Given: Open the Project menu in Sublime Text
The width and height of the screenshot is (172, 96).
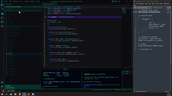Looking at the screenshot, I should pos(161,3).
